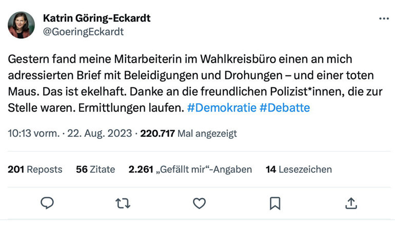Open the #Debatte hashtag

pyautogui.click(x=285, y=108)
